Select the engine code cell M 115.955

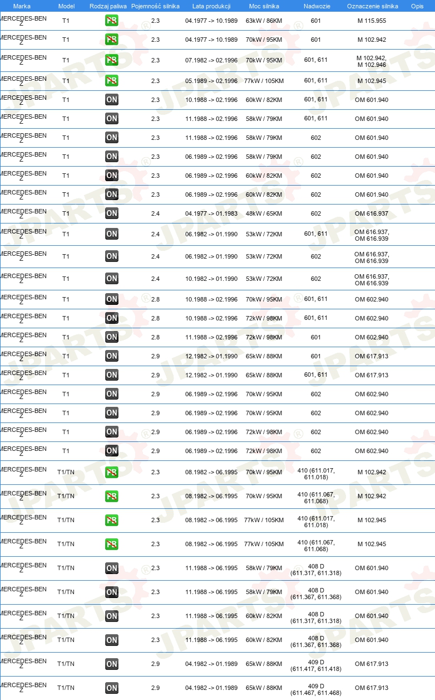click(x=372, y=21)
